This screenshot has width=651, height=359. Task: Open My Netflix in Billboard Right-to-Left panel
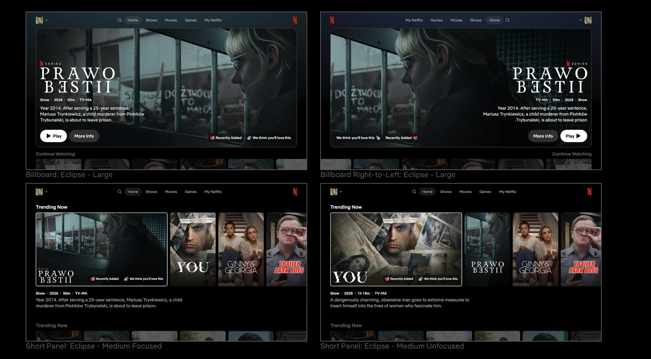pos(414,20)
